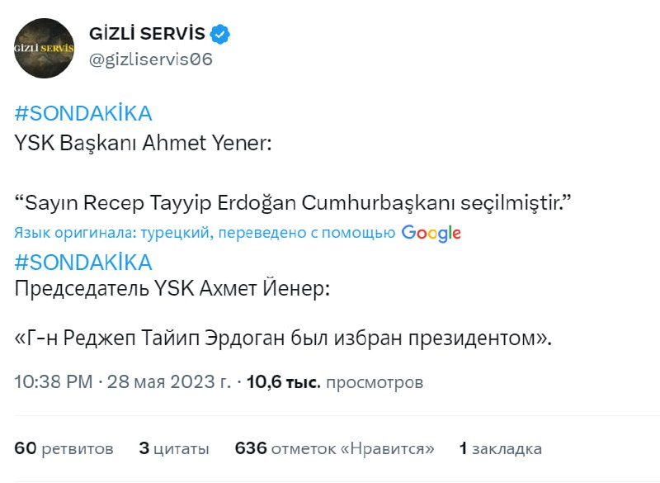This screenshot has height=483, width=660.
Task: Show the 60 ретвитов list
Action: click(x=64, y=449)
